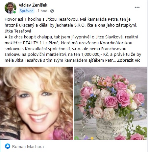
Task: Click the globe public audience icon
Action: tap(52, 11)
